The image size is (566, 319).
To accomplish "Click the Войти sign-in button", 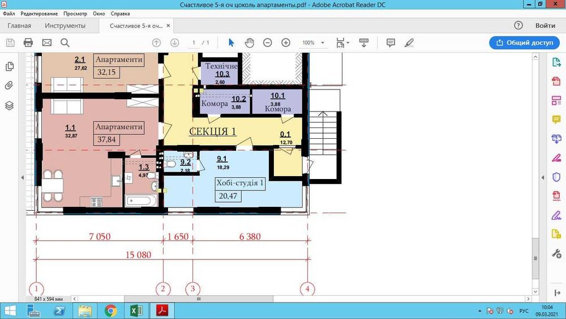I will 545,25.
